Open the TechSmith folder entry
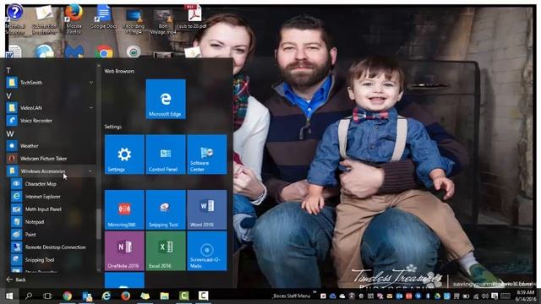The image size is (541, 304). (51, 83)
